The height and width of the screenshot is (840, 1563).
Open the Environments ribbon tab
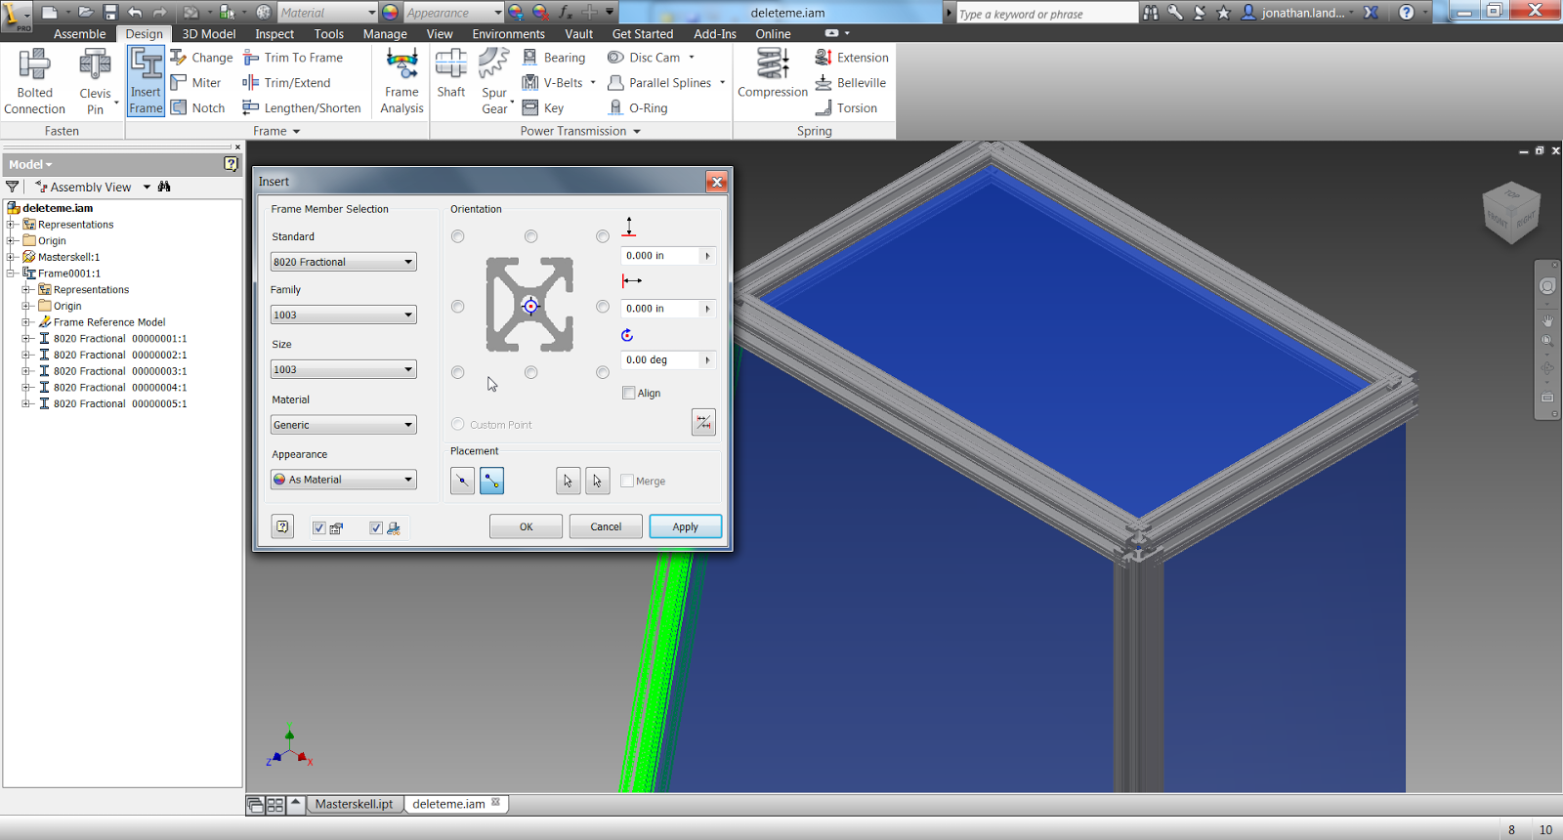508,34
